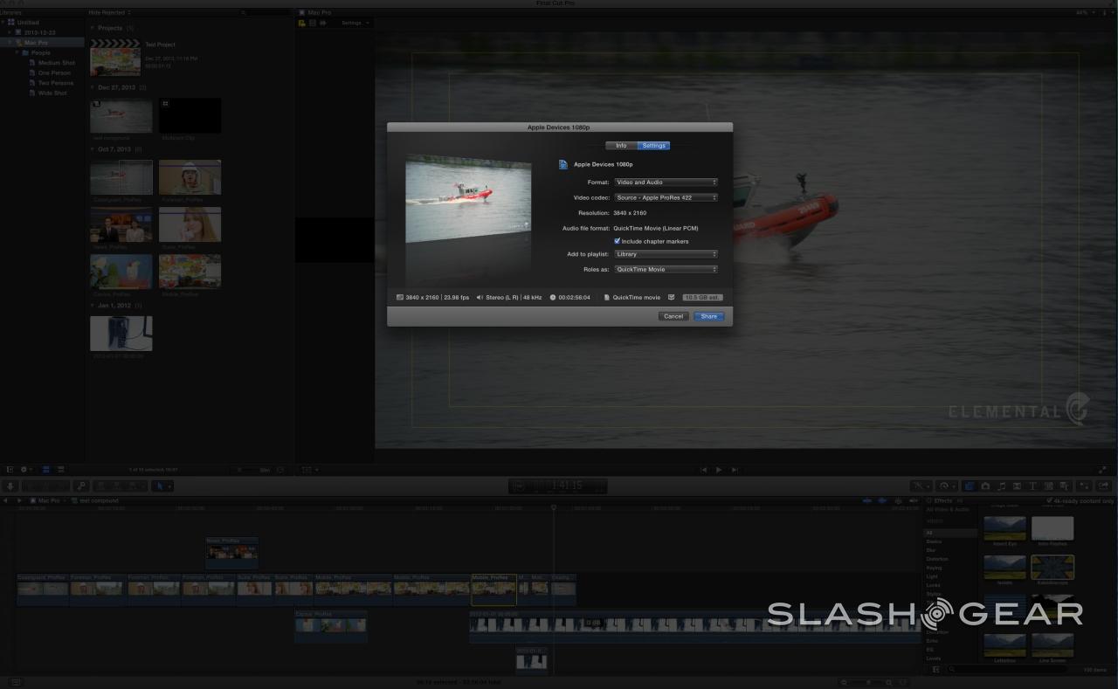
Task: Collapse the People folder triangle
Action: [x=17, y=53]
